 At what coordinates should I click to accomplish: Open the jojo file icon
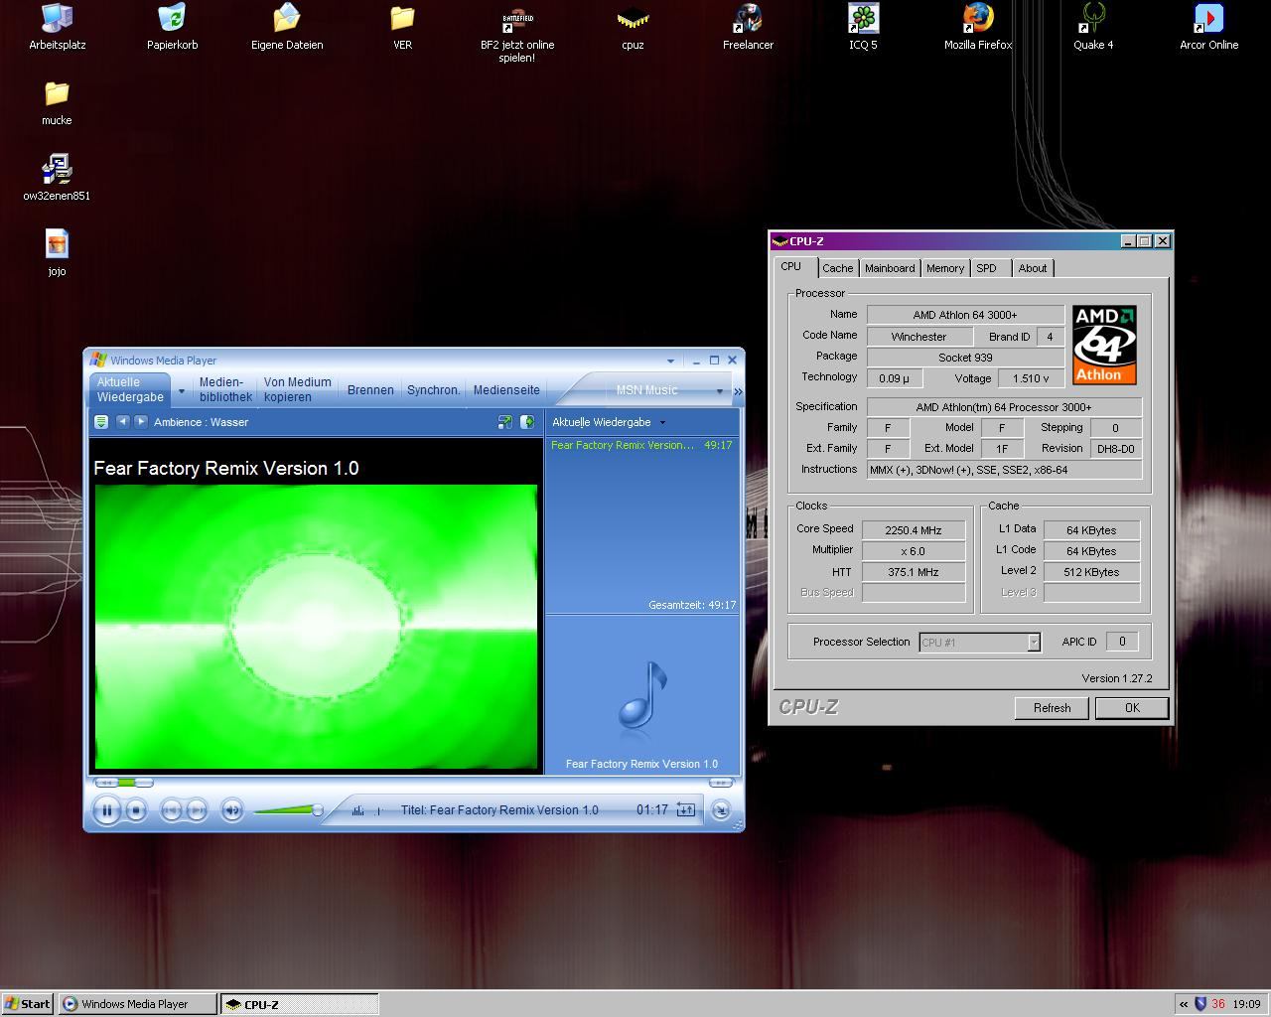click(x=57, y=253)
